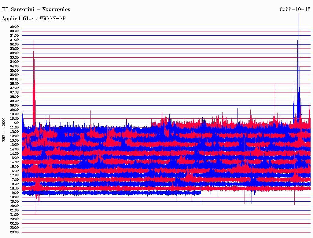313x238 pixels.
Task: Click the HT Santorini – Vourvoulos title
Action: (36, 9)
